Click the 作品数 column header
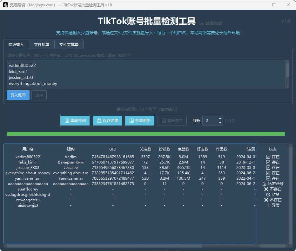 click(222, 149)
